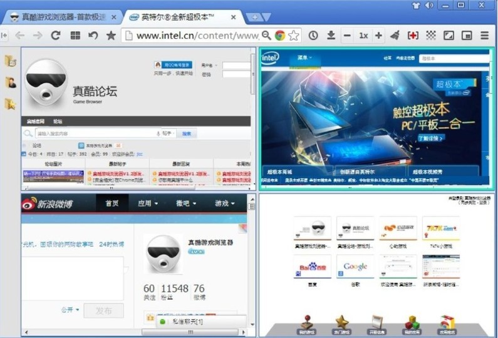Click the broom cleanup icon
Image resolution: width=498 pixels, height=338 pixels.
(x=395, y=36)
